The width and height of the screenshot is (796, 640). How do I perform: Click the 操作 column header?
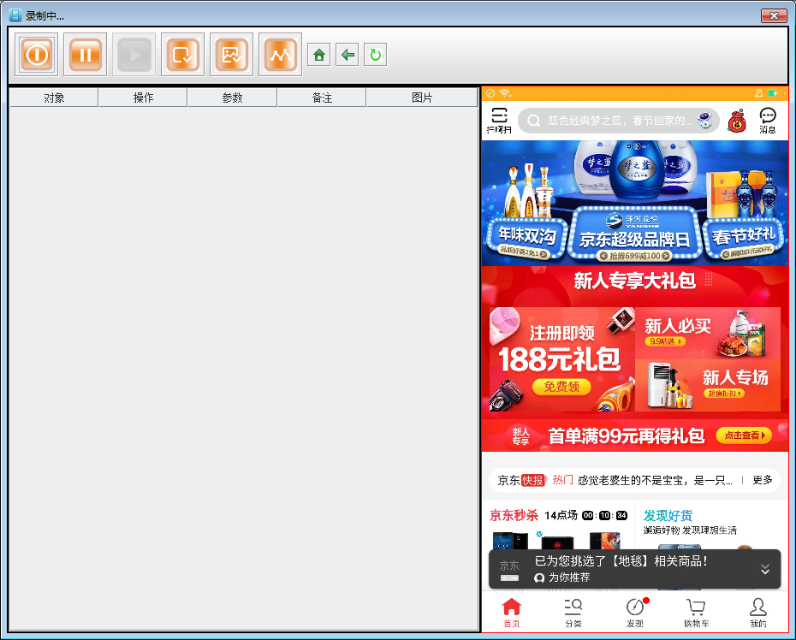[x=143, y=98]
